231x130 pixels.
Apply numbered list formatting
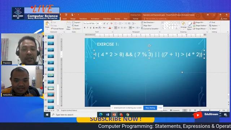[x=120, y=23]
